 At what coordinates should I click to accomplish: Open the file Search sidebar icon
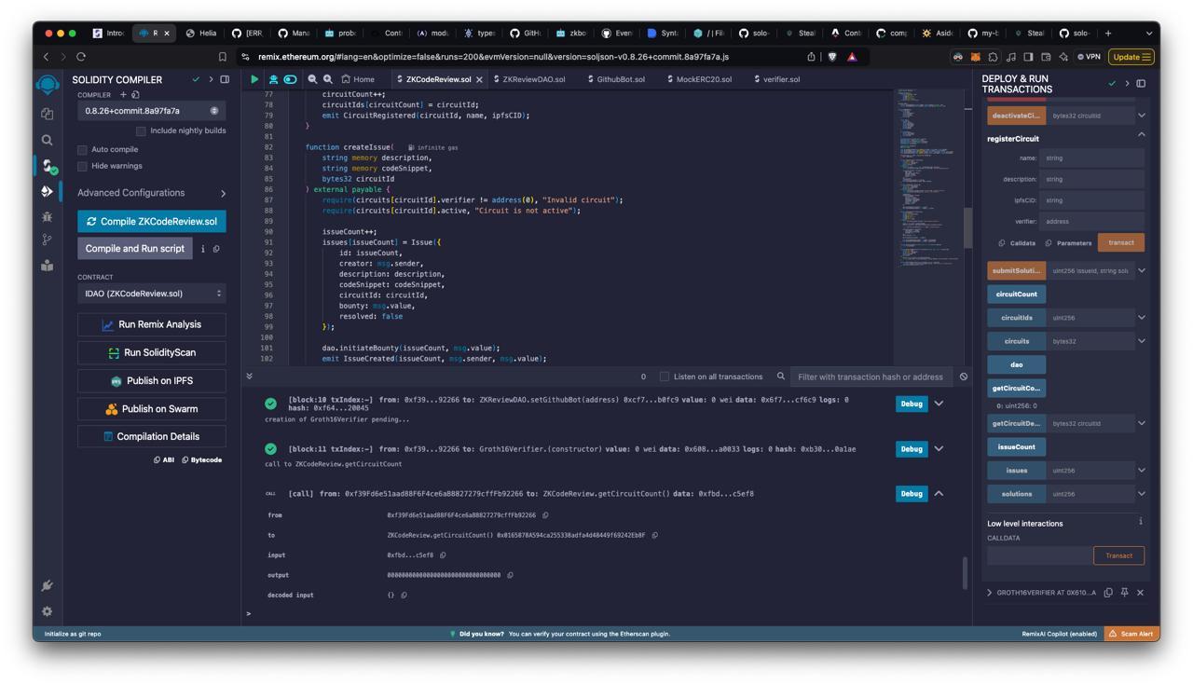(x=48, y=140)
